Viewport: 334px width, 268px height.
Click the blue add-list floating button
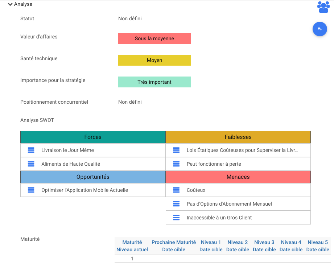[319, 29]
